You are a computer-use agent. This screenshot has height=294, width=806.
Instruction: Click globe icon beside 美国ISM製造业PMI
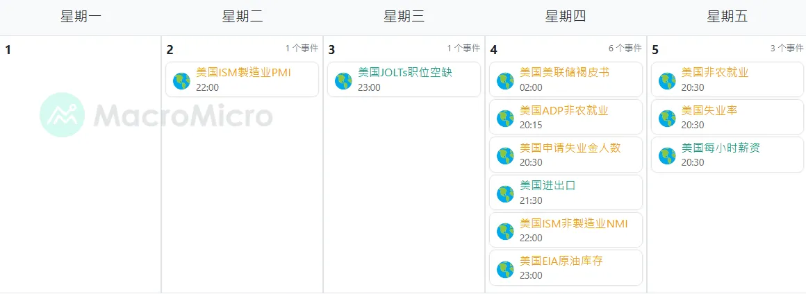pyautogui.click(x=182, y=80)
